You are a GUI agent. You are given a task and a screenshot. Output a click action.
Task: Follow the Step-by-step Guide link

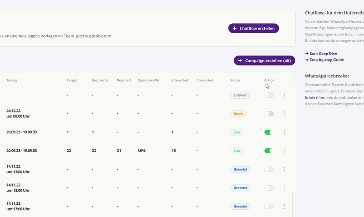click(x=324, y=60)
